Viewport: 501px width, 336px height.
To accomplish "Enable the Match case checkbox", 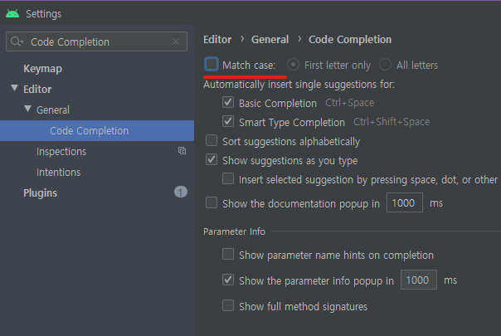I will (212, 64).
